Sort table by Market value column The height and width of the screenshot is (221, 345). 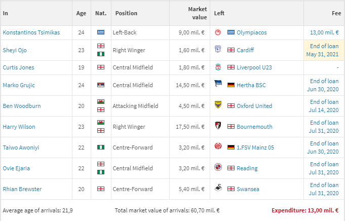click(197, 13)
